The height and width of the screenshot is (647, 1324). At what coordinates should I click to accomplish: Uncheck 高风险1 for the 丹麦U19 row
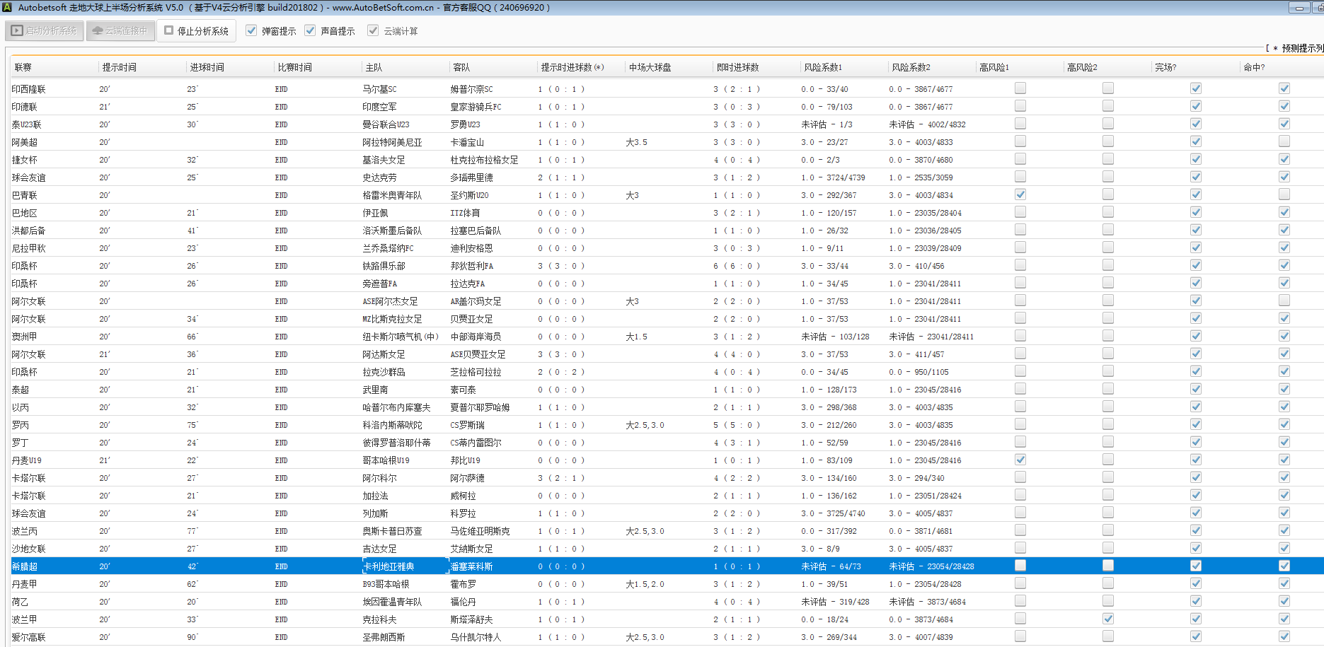(1020, 460)
